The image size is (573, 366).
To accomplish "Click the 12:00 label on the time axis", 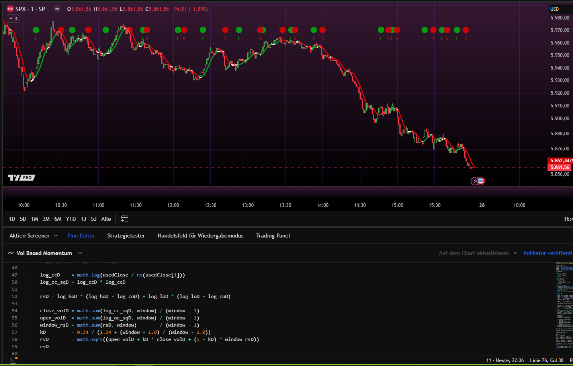I will pos(173,205).
